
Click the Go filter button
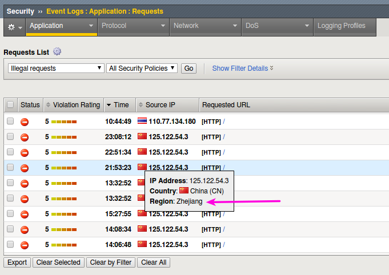[x=189, y=68]
